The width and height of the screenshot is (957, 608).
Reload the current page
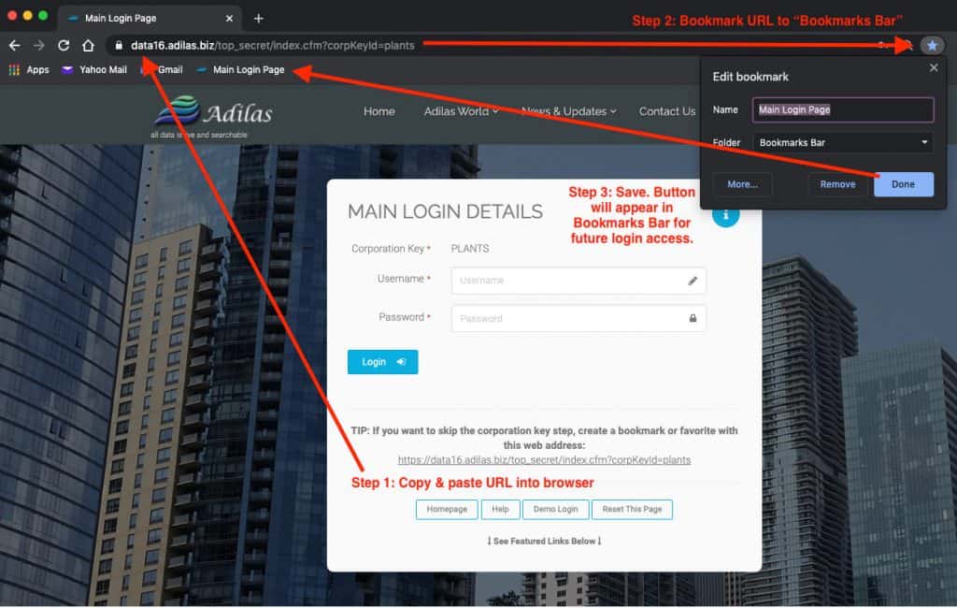pyautogui.click(x=64, y=45)
